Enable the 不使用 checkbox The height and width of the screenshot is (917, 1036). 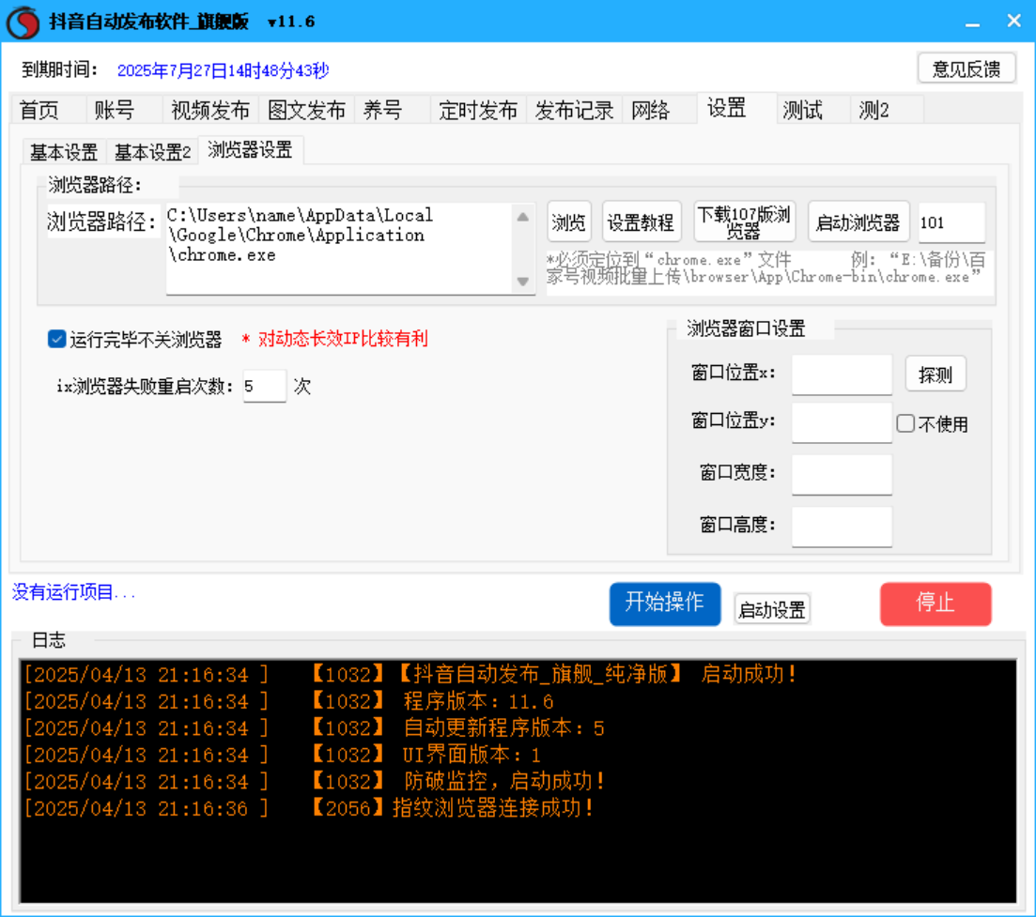pyautogui.click(x=905, y=424)
